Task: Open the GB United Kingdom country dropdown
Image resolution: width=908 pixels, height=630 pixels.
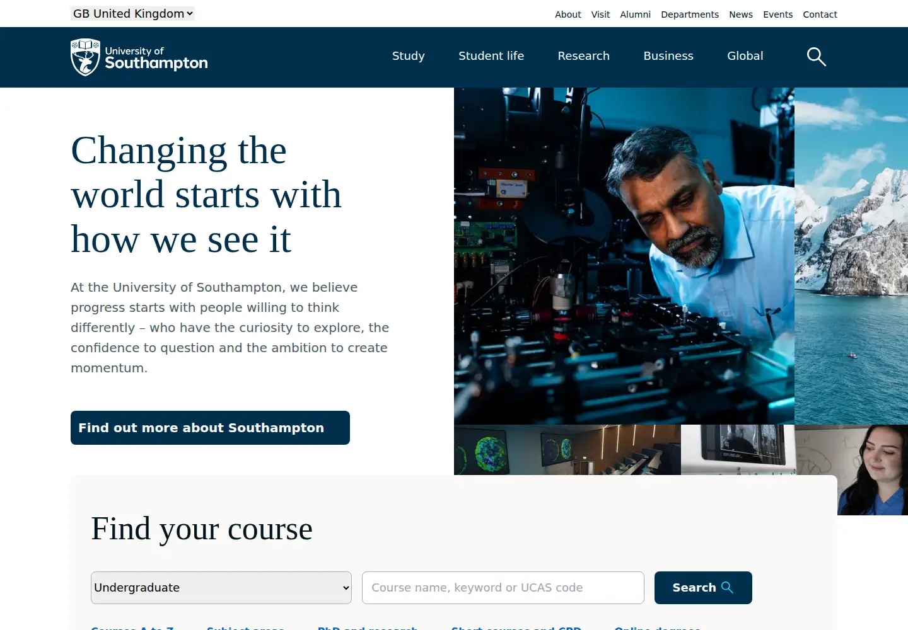Action: [x=132, y=13]
